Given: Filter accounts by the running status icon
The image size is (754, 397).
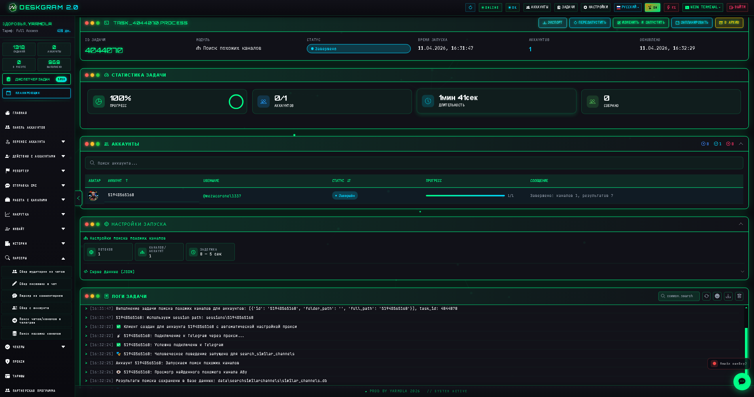Looking at the screenshot, I should [705, 144].
